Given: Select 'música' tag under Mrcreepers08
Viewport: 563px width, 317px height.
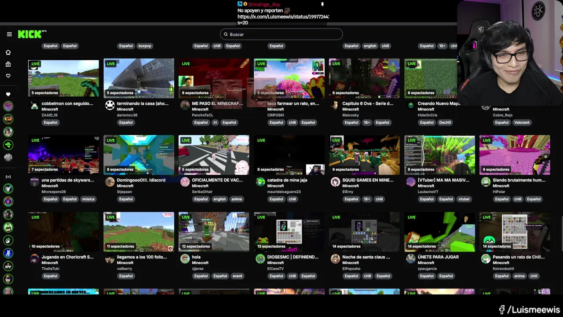Looking at the screenshot, I should click(88, 199).
